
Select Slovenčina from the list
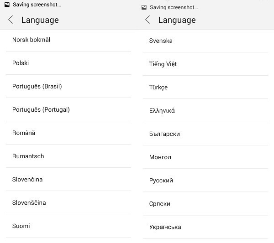27,179
